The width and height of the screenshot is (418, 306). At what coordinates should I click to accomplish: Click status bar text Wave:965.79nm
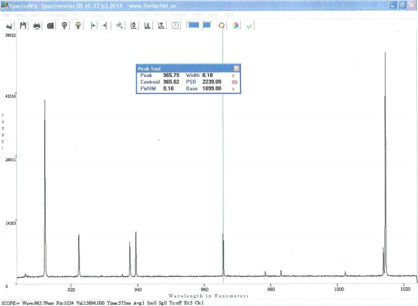pyautogui.click(x=38, y=303)
